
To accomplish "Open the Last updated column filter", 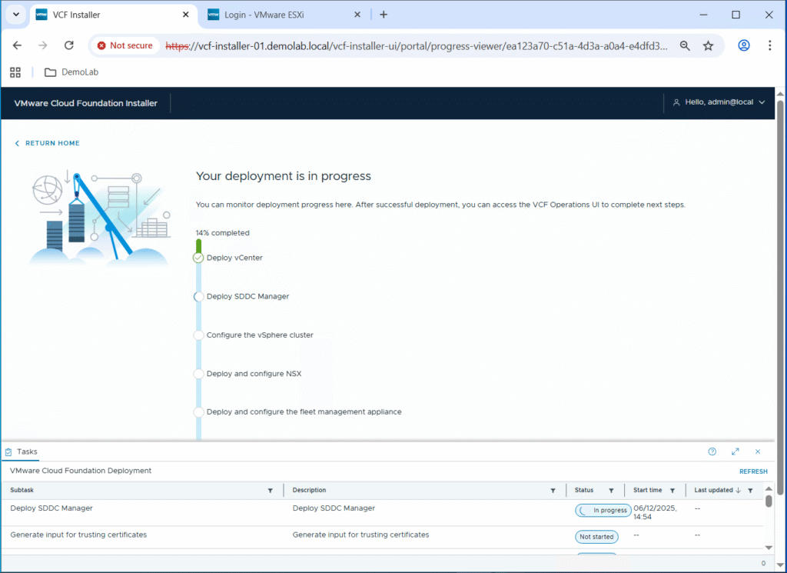I will pyautogui.click(x=750, y=491).
